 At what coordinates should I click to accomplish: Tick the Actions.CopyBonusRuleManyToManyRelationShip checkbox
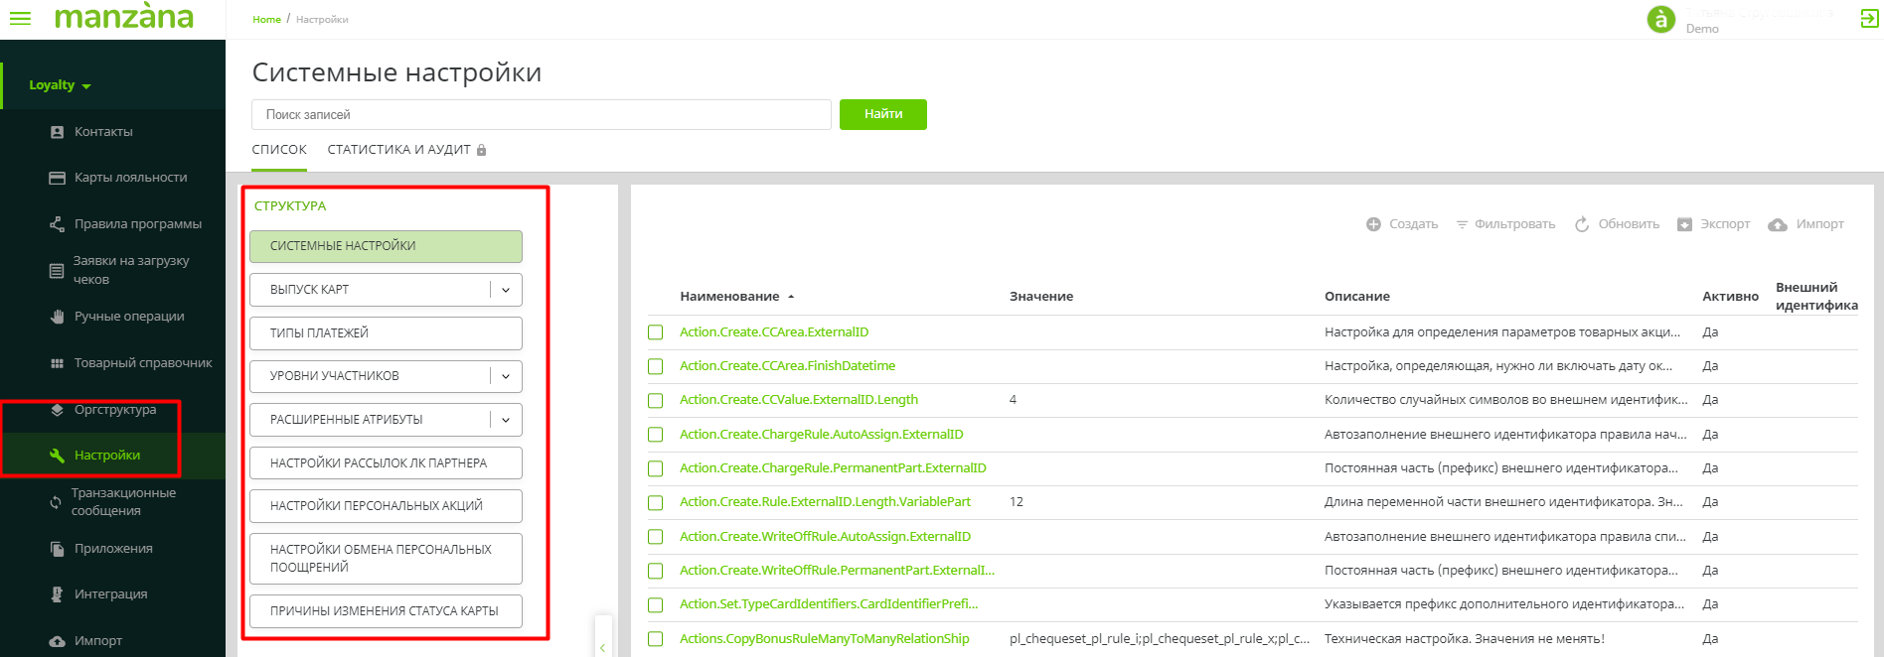tap(656, 639)
